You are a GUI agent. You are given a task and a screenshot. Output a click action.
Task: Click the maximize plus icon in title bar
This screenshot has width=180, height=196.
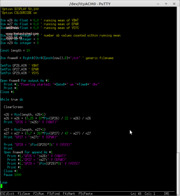pos(166,3)
